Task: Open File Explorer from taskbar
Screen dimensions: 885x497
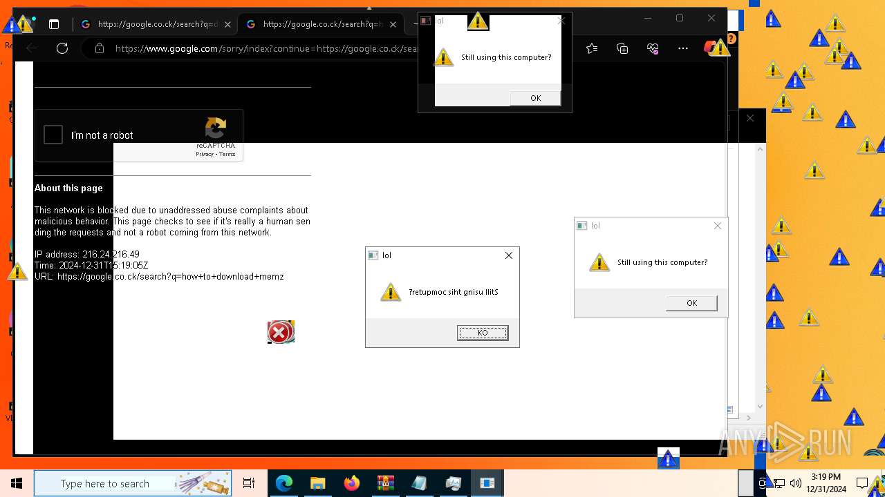Action: (x=317, y=483)
